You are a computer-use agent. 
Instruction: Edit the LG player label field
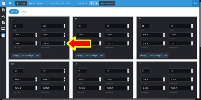tap(145, 71)
